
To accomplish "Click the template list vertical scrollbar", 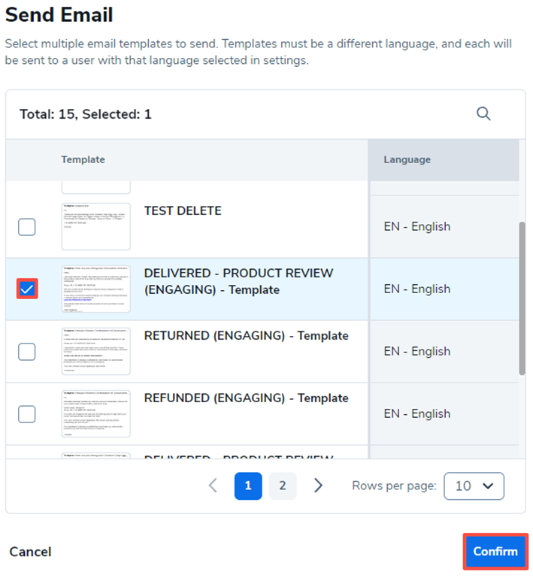I will coord(522,297).
